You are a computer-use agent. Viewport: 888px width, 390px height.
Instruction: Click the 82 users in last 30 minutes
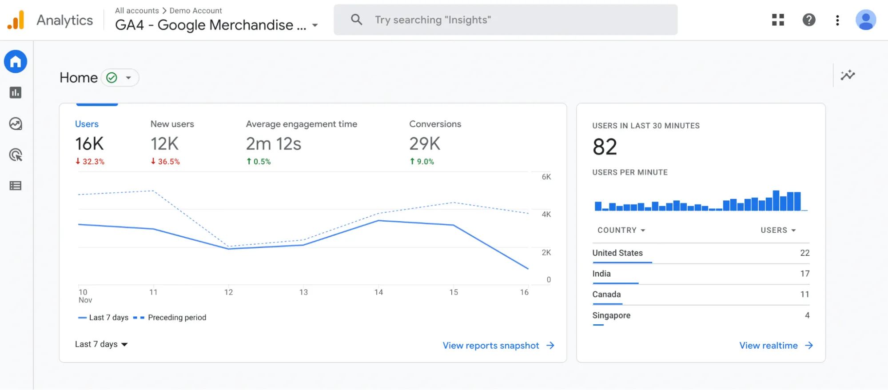pyautogui.click(x=605, y=147)
